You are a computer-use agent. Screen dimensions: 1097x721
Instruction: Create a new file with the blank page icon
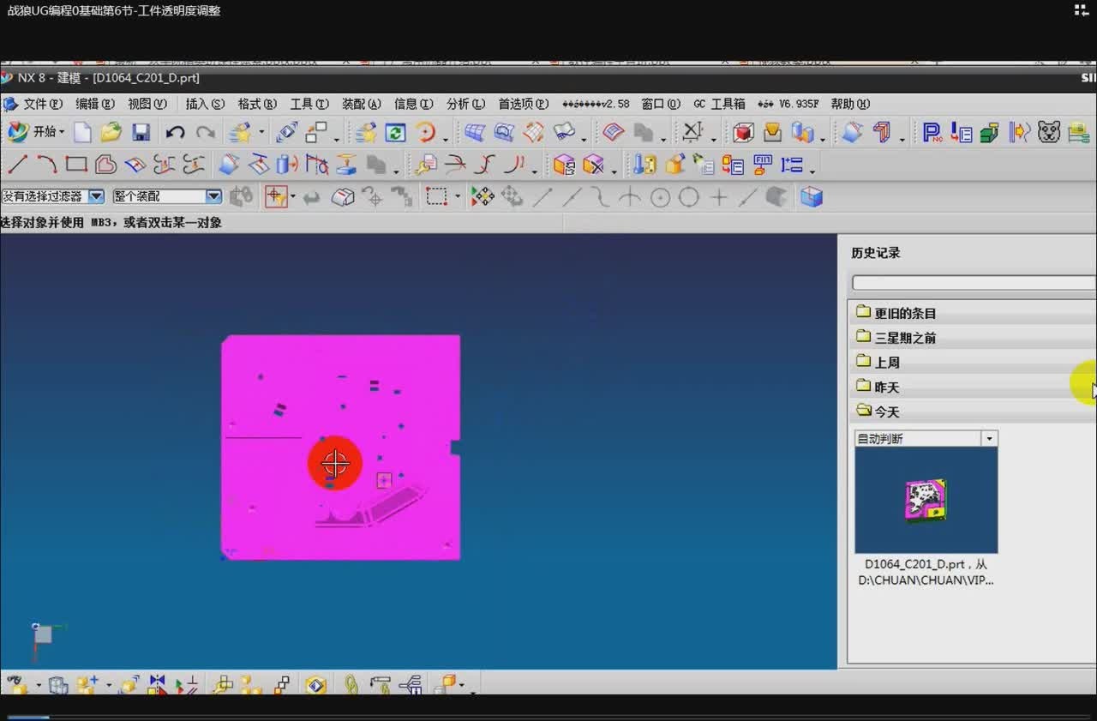click(x=82, y=132)
